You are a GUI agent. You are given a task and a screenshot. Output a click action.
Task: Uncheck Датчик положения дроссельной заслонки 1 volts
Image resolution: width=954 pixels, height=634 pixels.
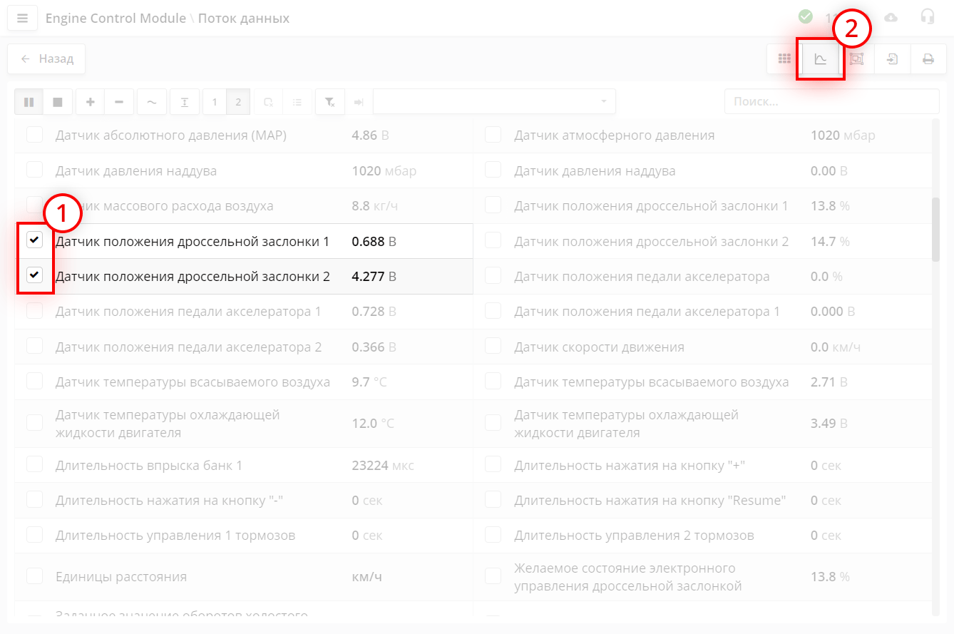coord(35,240)
